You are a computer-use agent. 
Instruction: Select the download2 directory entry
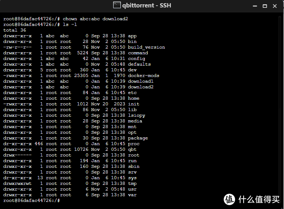(140, 87)
